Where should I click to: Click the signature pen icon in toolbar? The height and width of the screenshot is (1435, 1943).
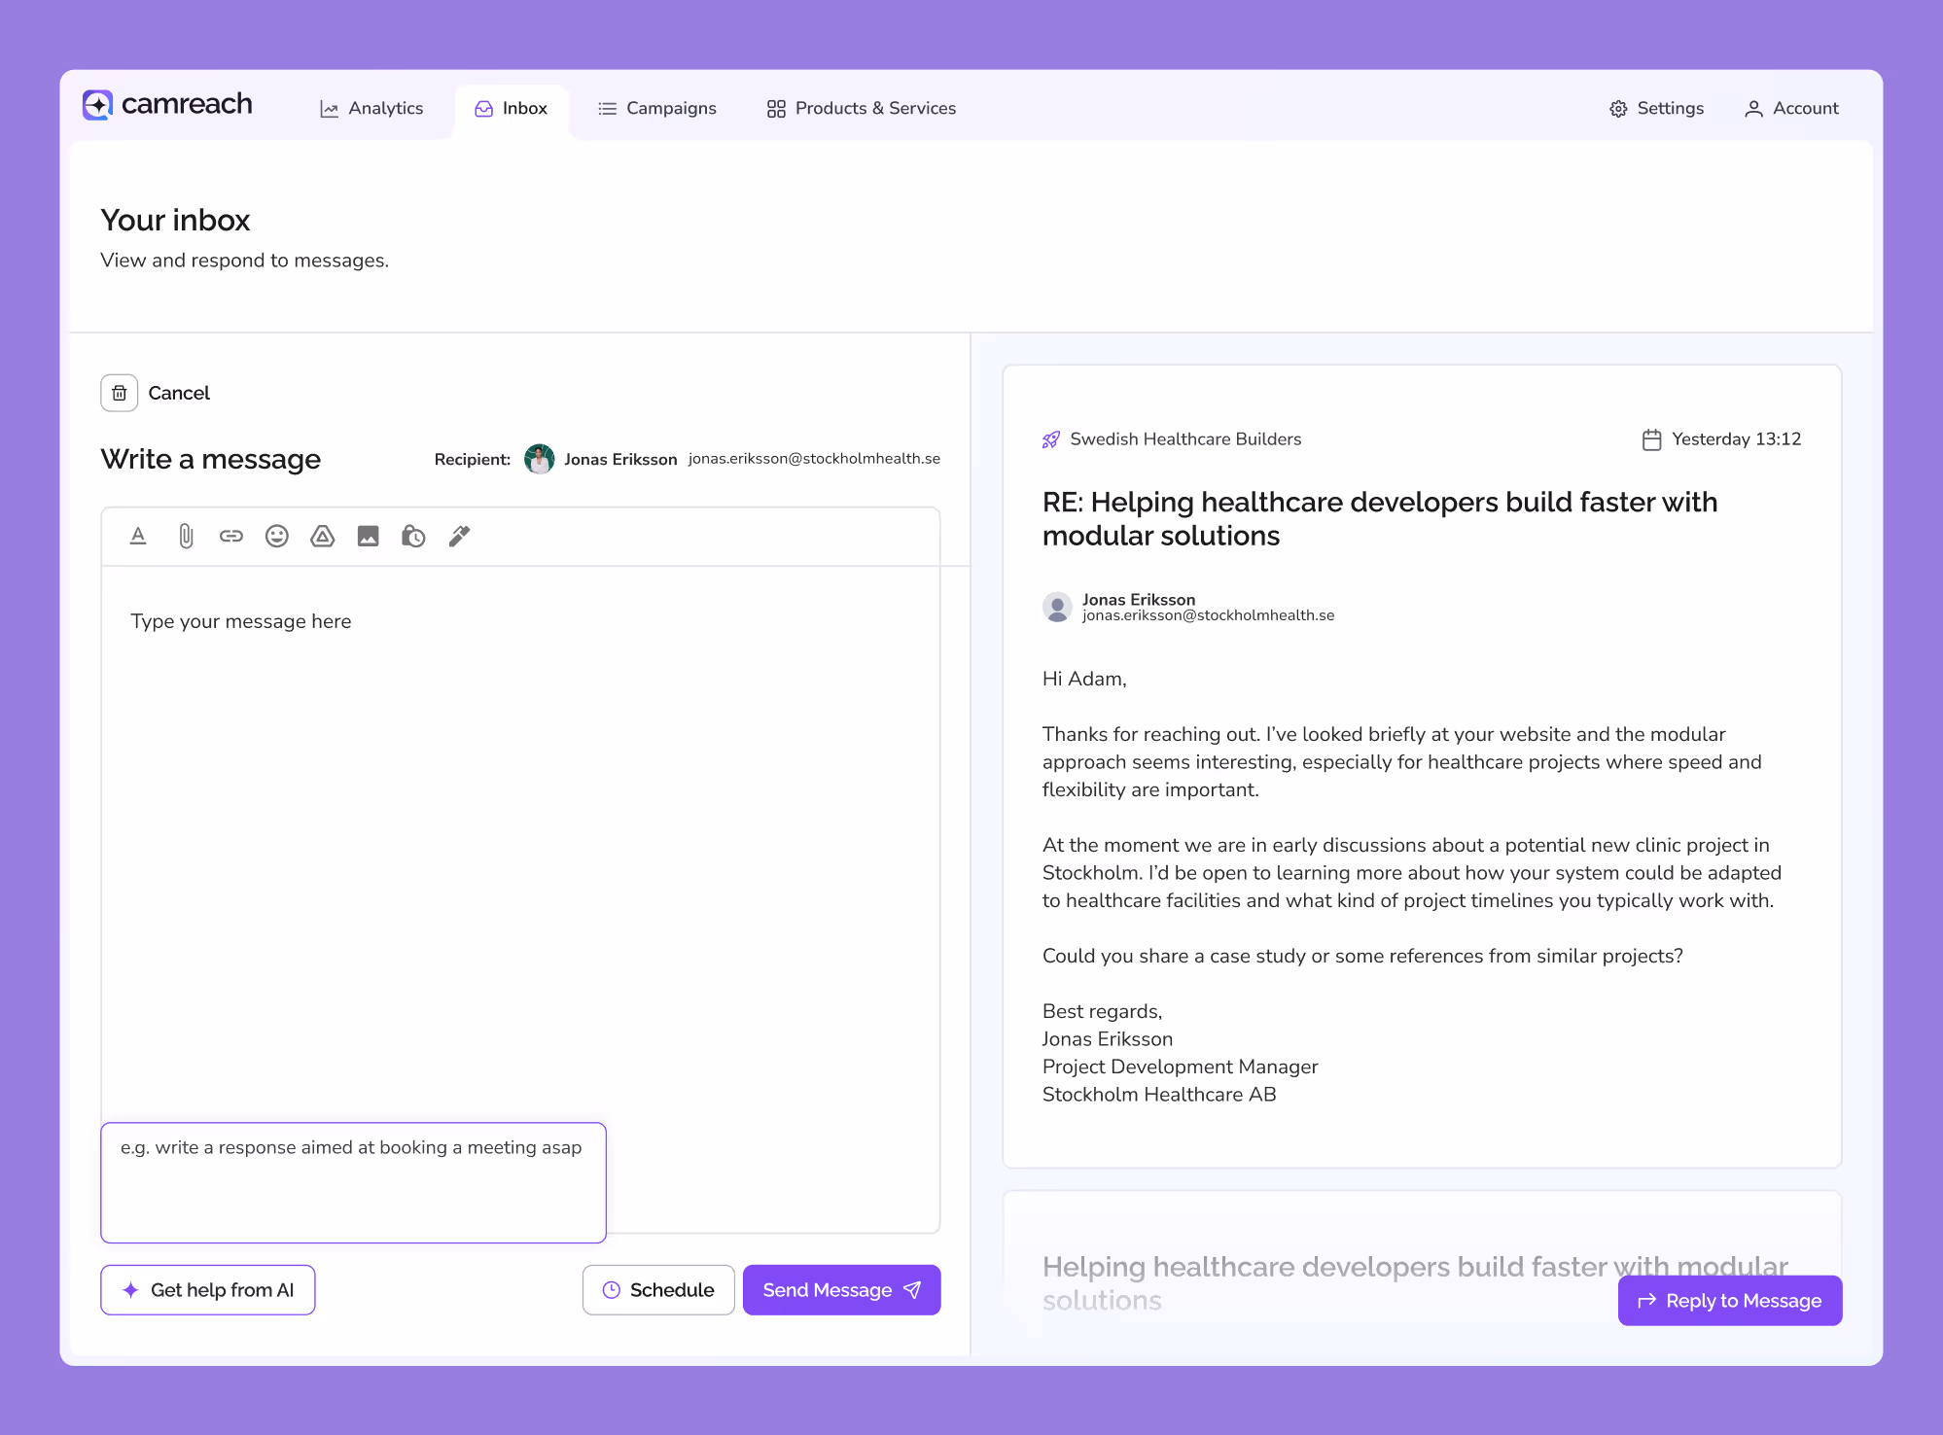coord(459,536)
